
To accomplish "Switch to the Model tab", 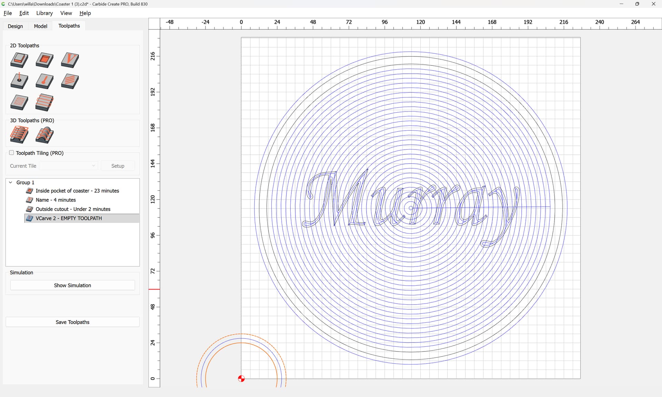I will tap(40, 26).
